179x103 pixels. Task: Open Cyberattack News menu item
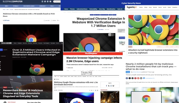82,9
